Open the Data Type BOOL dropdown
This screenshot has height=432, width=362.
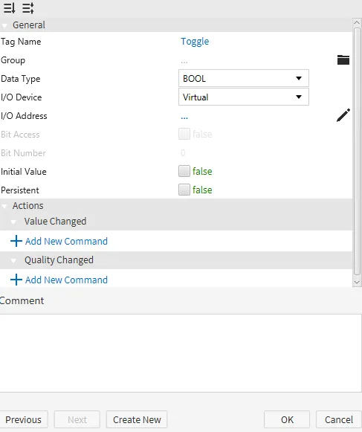(244, 78)
